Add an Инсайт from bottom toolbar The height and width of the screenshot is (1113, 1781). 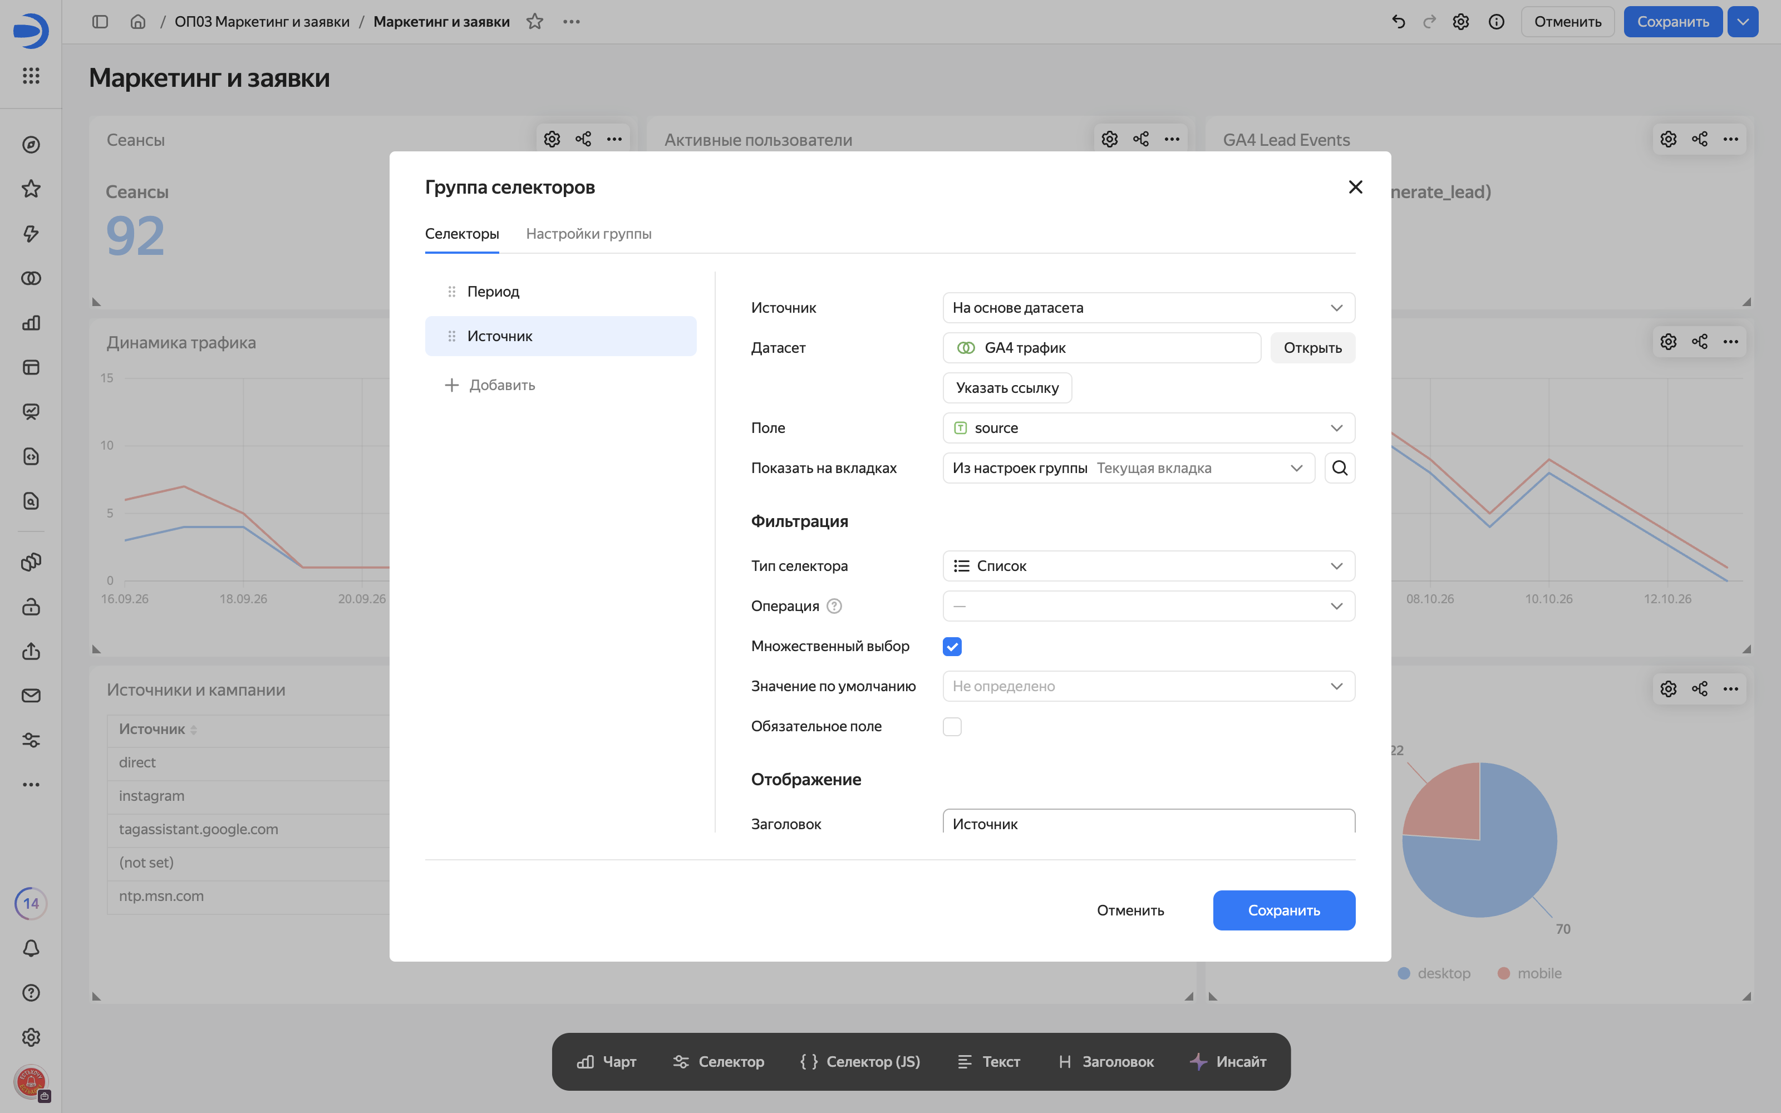tap(1228, 1061)
